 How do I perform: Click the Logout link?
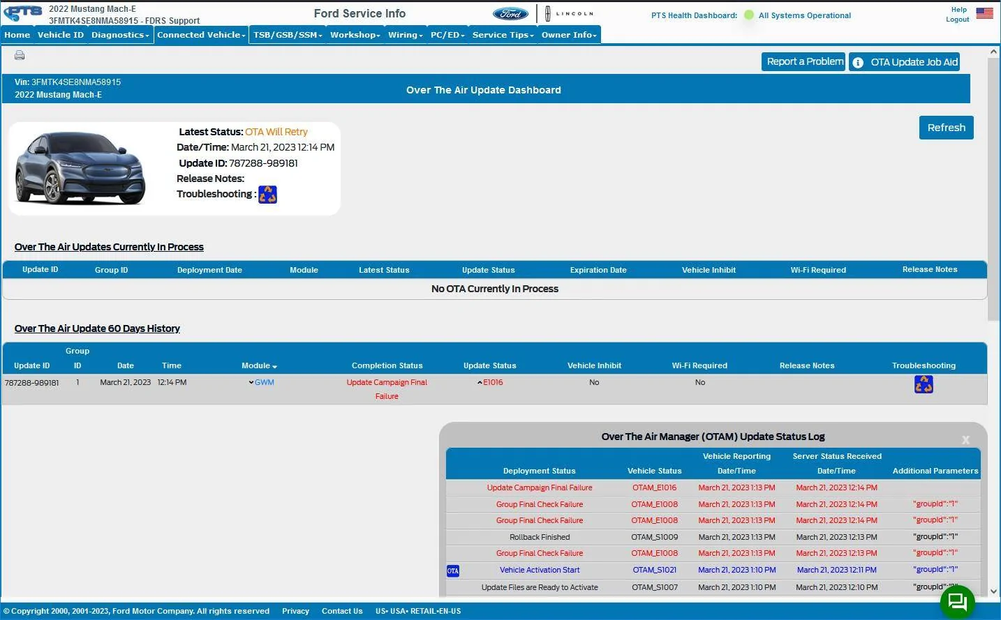958,20
